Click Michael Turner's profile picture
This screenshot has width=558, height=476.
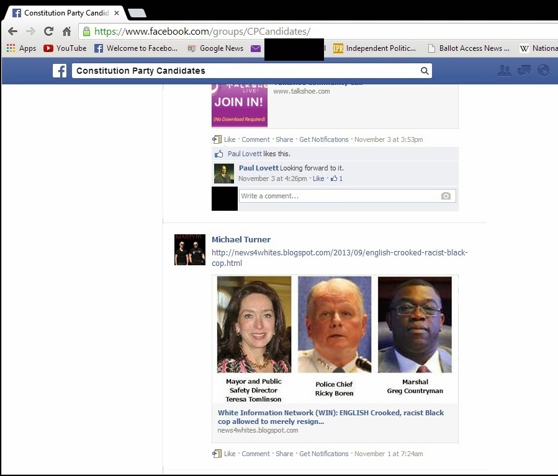click(x=190, y=250)
